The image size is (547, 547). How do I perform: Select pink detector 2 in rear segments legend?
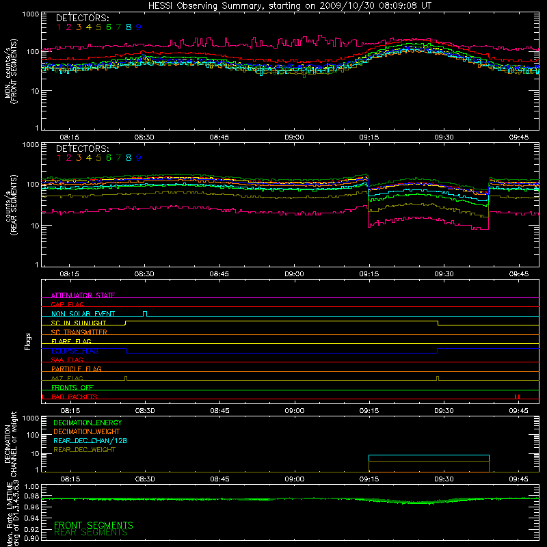(x=69, y=158)
